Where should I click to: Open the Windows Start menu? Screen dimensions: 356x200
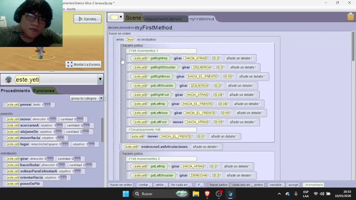126,194
